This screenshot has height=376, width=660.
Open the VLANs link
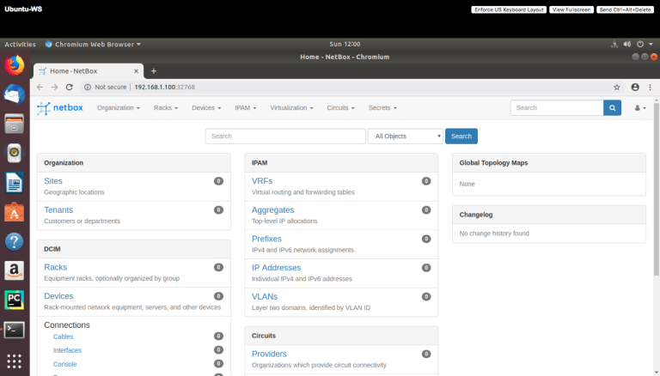[x=265, y=296]
